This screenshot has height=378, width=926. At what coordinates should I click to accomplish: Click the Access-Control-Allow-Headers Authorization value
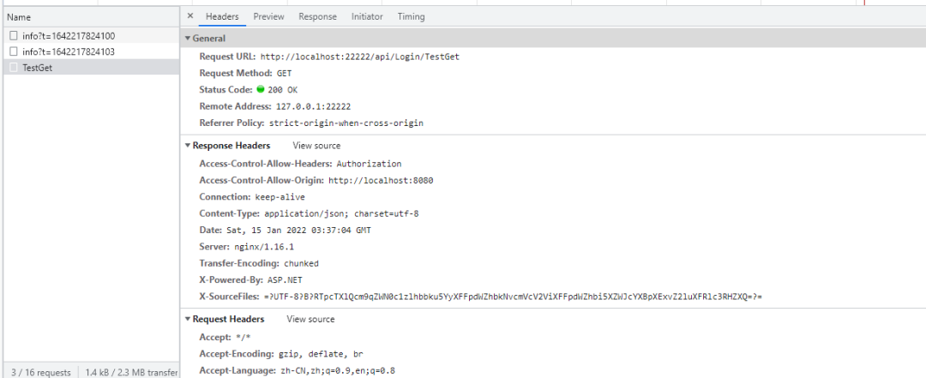[x=369, y=164]
